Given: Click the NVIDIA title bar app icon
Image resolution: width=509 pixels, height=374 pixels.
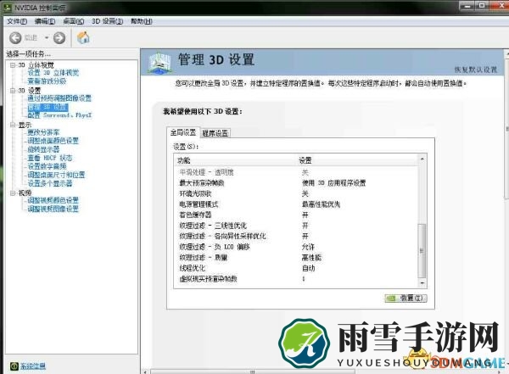Looking at the screenshot, I should [8, 7].
